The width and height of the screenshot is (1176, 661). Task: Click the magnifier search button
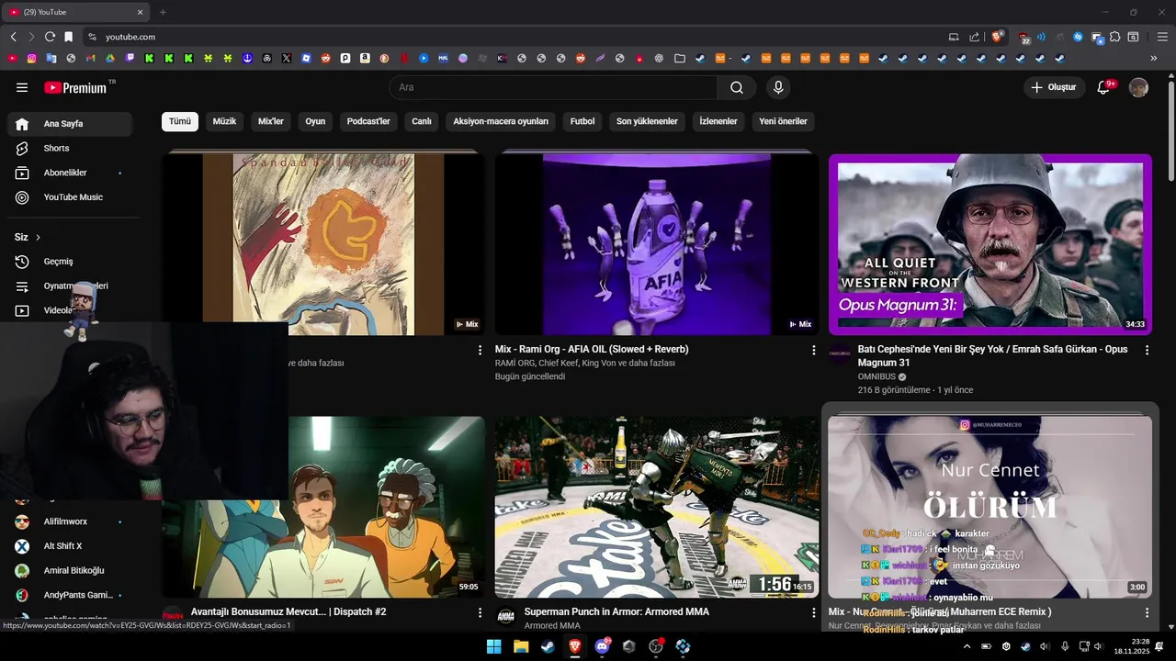737,87
